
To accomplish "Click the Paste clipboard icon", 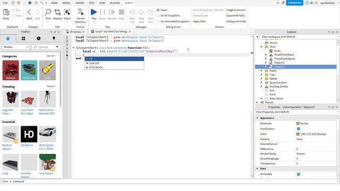I will pyautogui.click(x=6, y=12).
